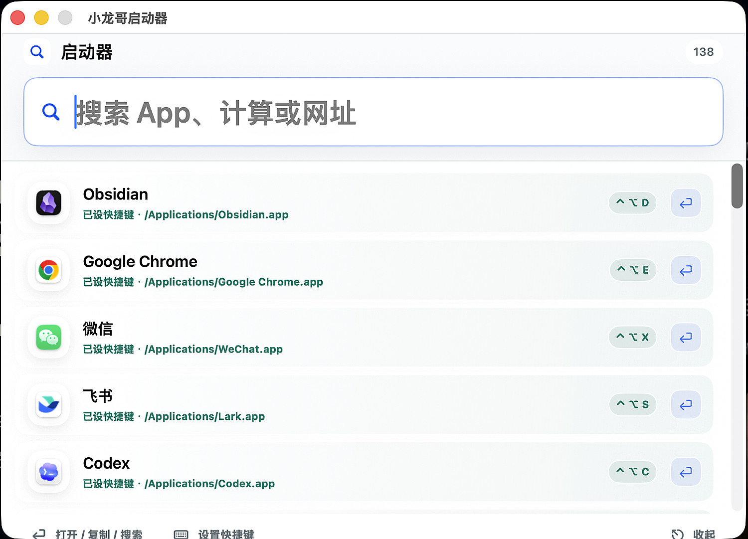Image resolution: width=748 pixels, height=539 pixels.
Task: Open 微信 using its return-arrow button
Action: click(686, 338)
